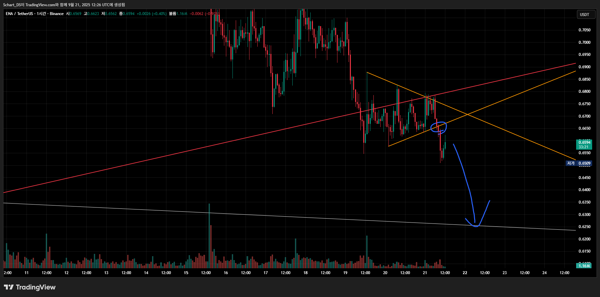Click the close value 0.6594 in legend

(x=129, y=14)
